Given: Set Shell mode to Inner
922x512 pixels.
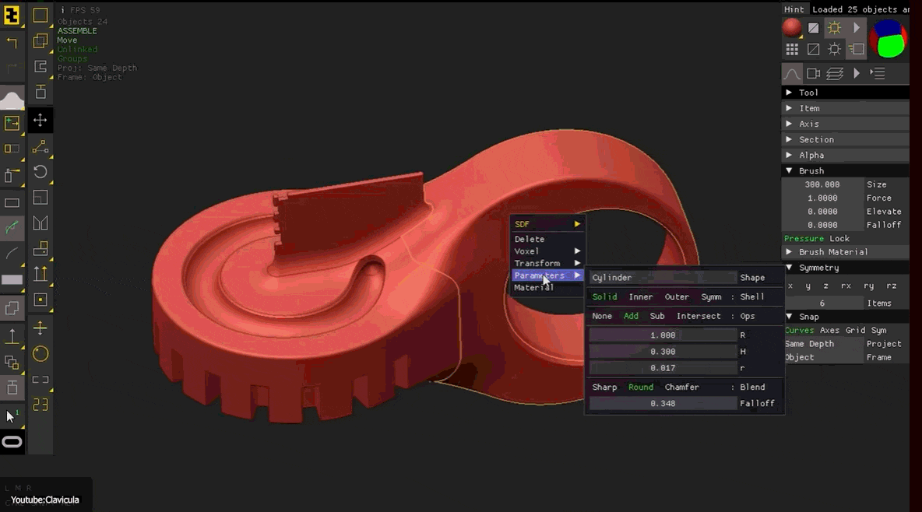Looking at the screenshot, I should click(x=640, y=297).
